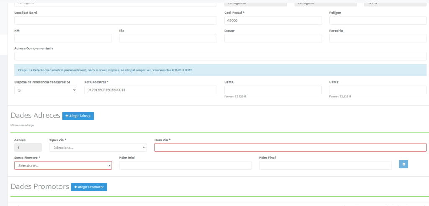Select the Adreça Complementaria field
429x206 pixels.
pyautogui.click(x=220, y=56)
